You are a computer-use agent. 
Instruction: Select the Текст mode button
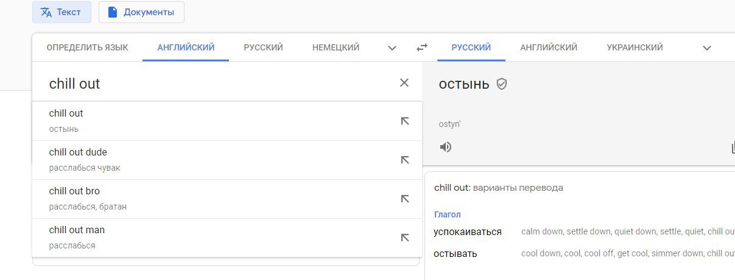(x=62, y=12)
